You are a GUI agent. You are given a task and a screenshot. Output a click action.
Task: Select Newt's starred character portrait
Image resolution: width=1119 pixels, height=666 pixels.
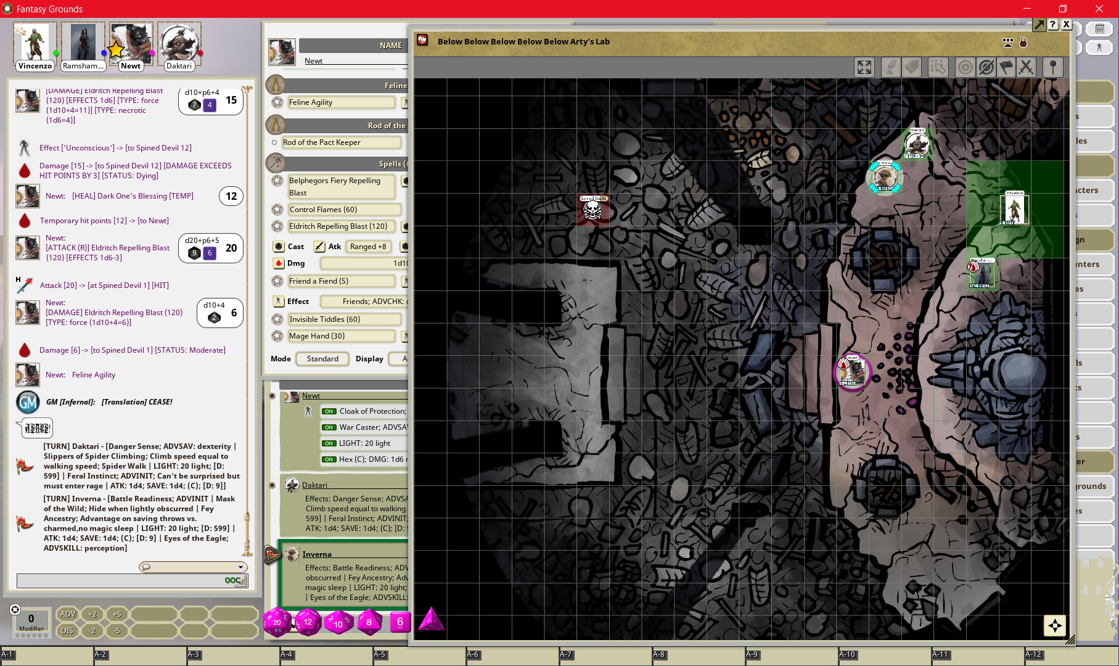pos(131,42)
